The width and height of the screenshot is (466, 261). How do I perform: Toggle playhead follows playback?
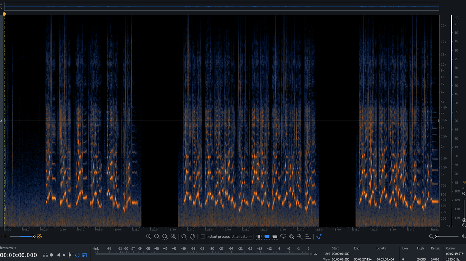[84, 255]
